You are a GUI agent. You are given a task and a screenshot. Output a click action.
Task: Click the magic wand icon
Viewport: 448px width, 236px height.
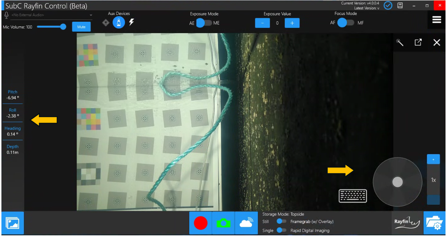click(400, 43)
